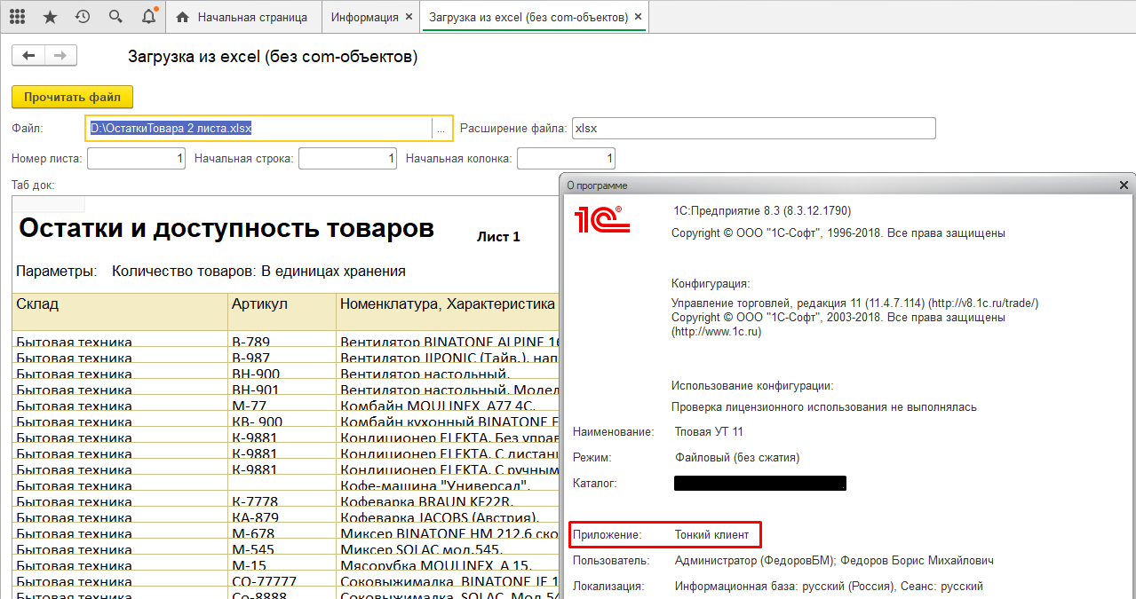Open file chooser via ellipsis button
Screen dimensions: 1136x599
click(x=441, y=129)
